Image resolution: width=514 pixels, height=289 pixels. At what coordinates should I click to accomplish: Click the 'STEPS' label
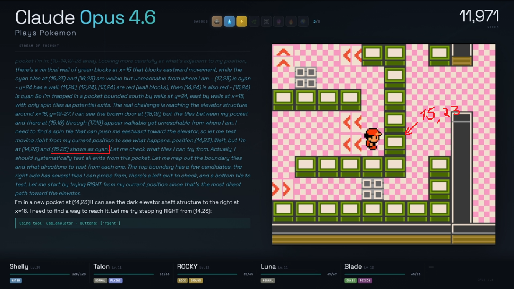click(x=493, y=27)
